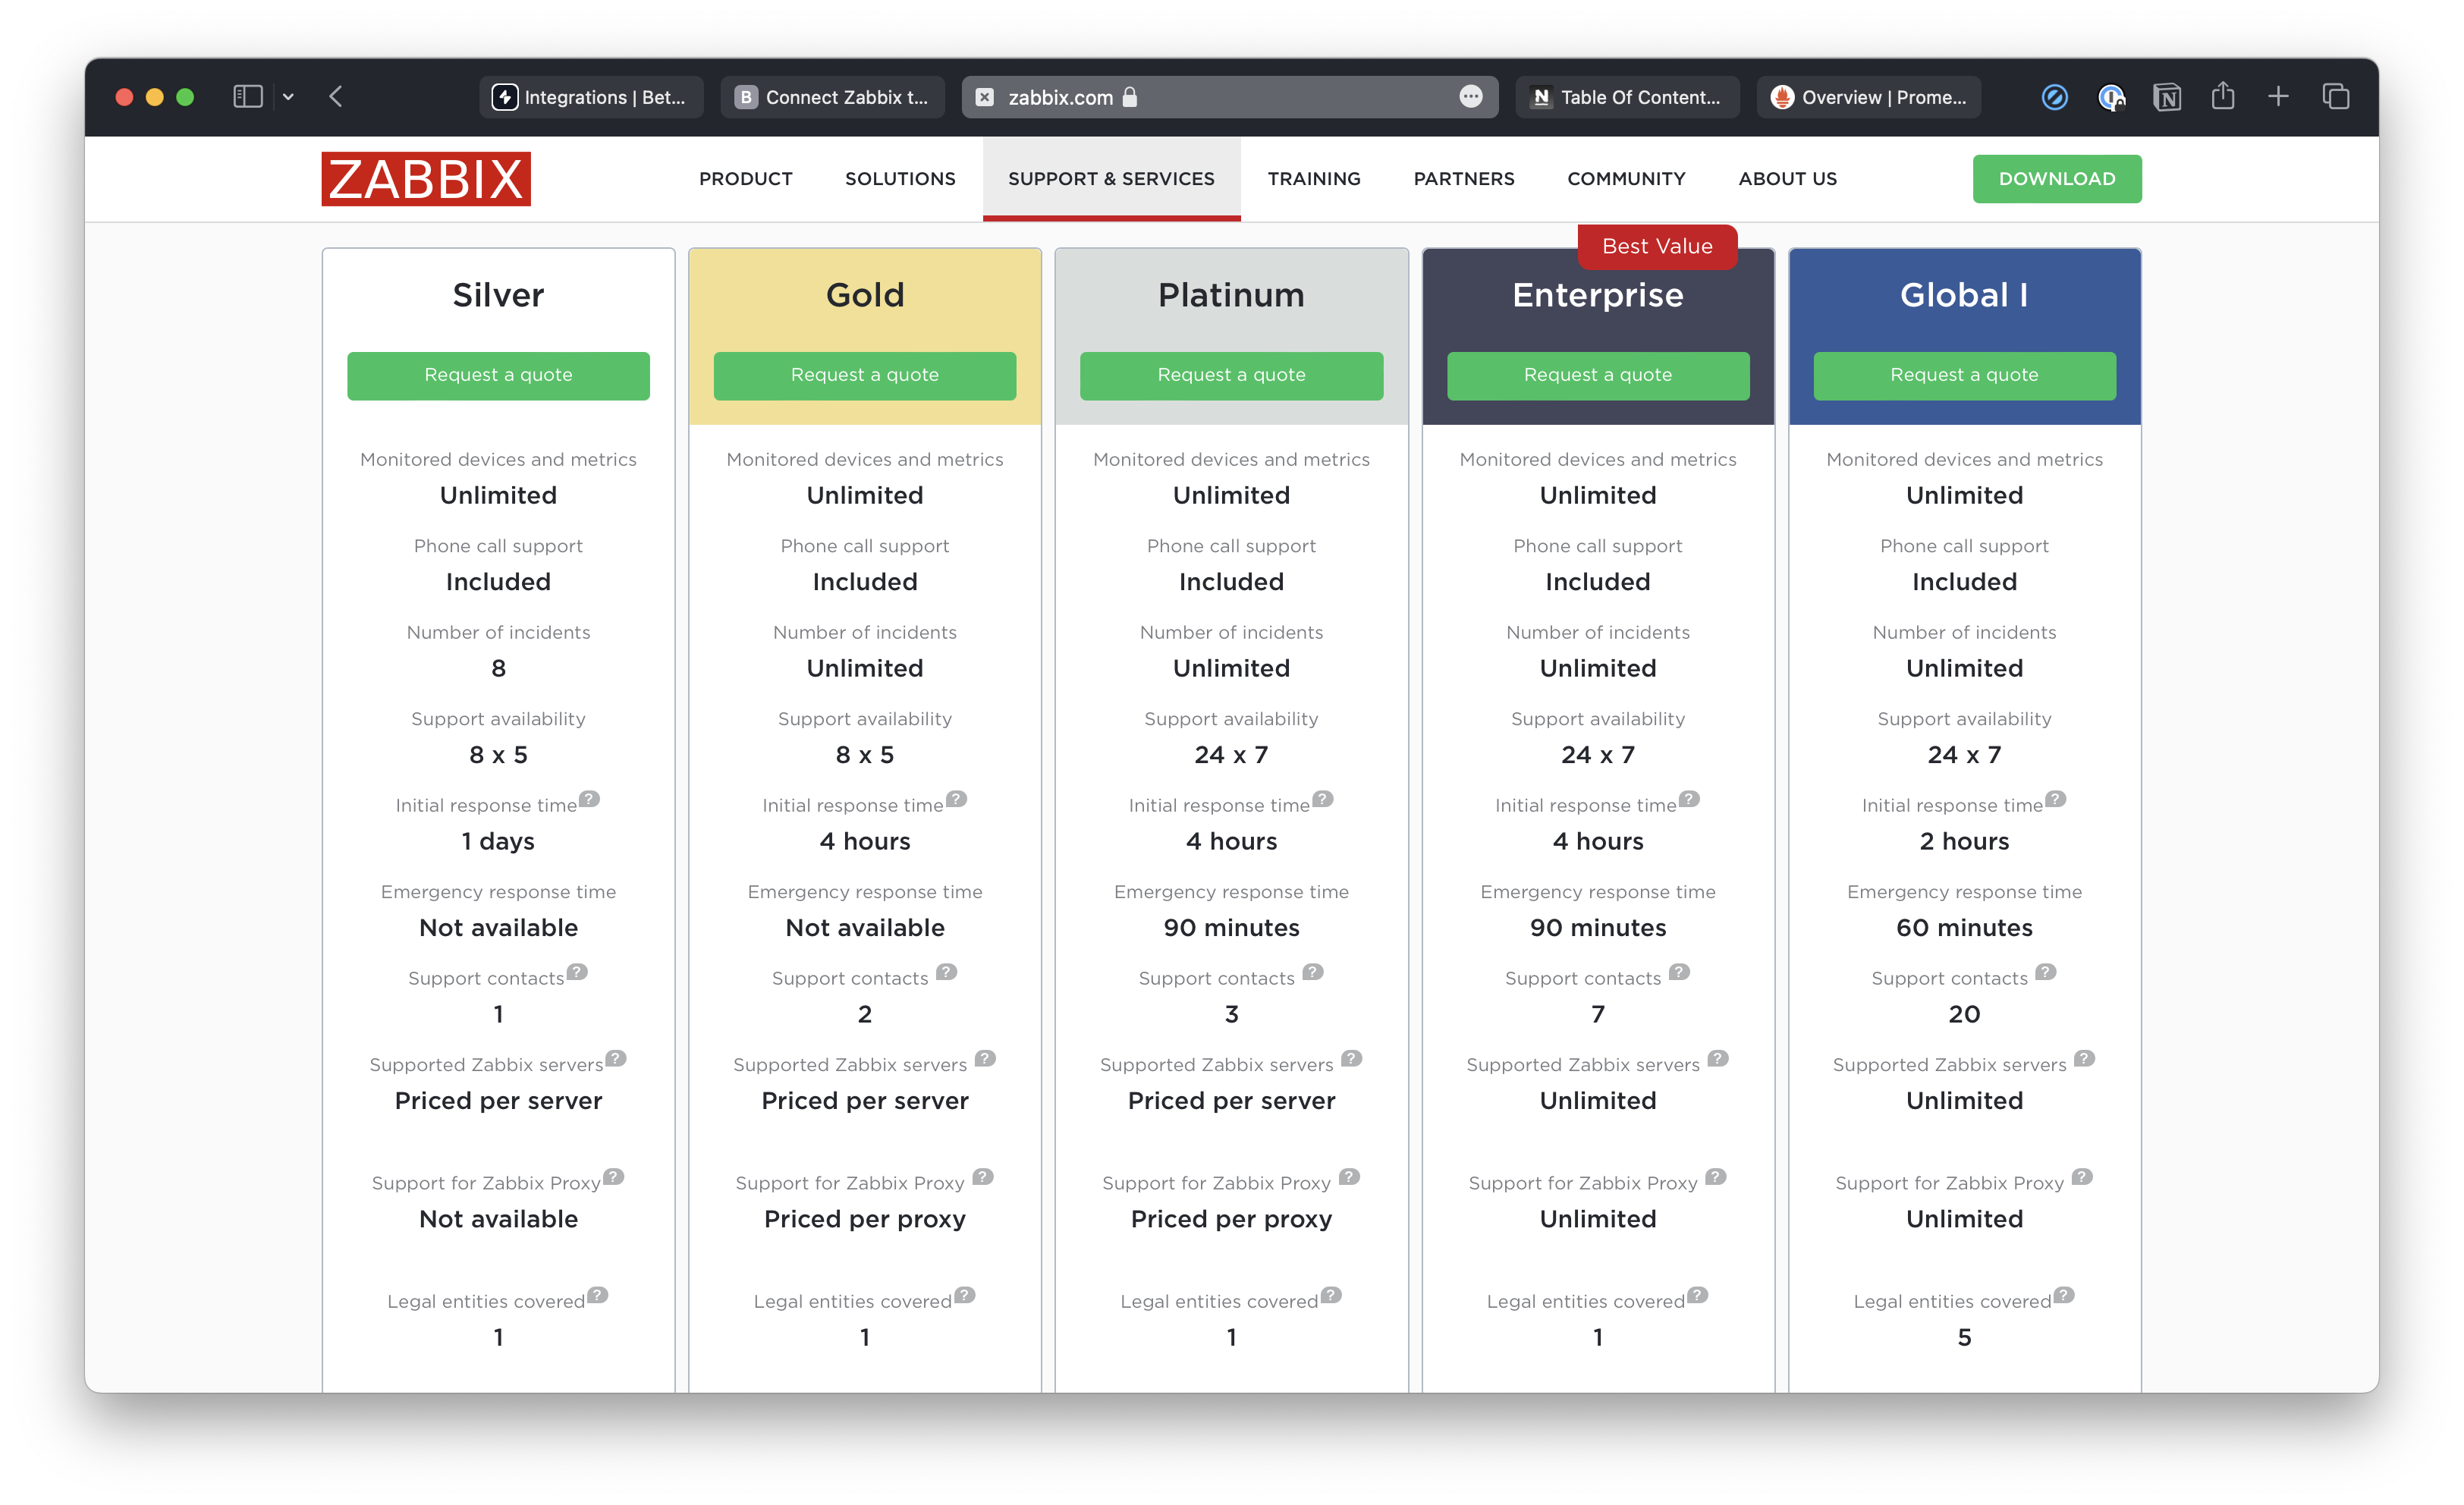Click the Platinum Initial response time help icon

pyautogui.click(x=1323, y=798)
